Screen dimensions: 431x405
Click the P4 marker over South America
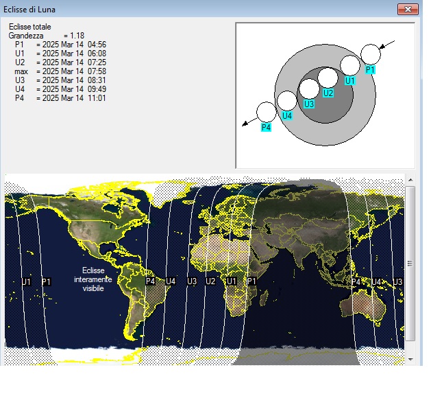pyautogui.click(x=151, y=281)
